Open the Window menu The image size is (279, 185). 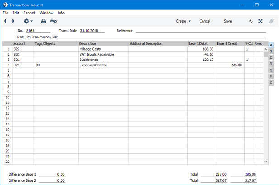[x=47, y=13]
